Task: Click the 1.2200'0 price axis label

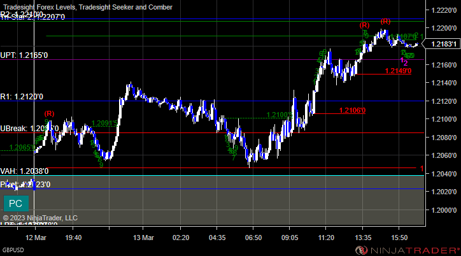Action: click(x=444, y=28)
